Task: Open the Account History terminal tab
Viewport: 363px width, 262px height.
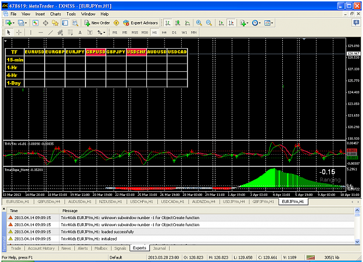Action: pyautogui.click(x=41, y=248)
